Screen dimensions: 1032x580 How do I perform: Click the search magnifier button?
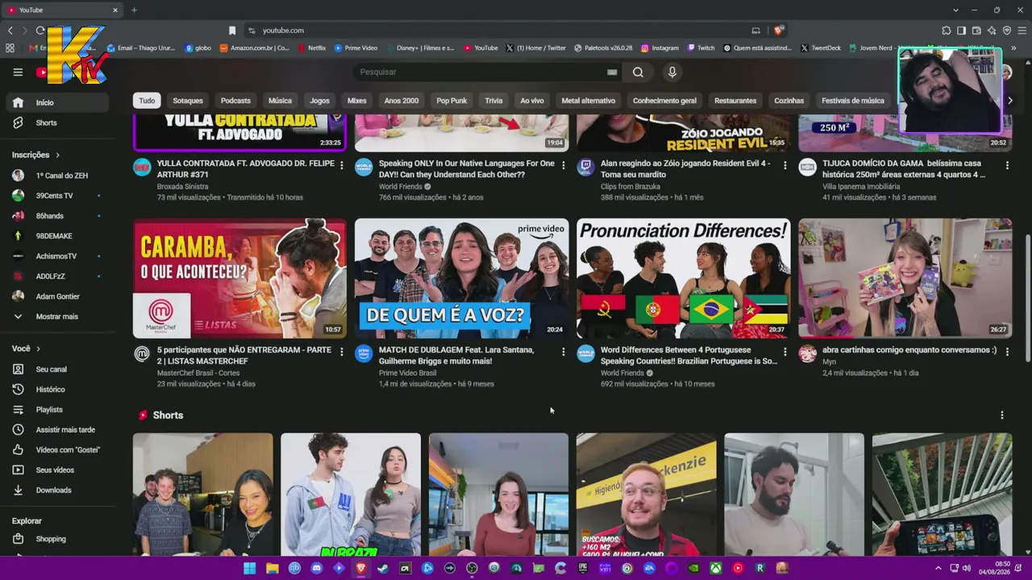click(x=638, y=72)
